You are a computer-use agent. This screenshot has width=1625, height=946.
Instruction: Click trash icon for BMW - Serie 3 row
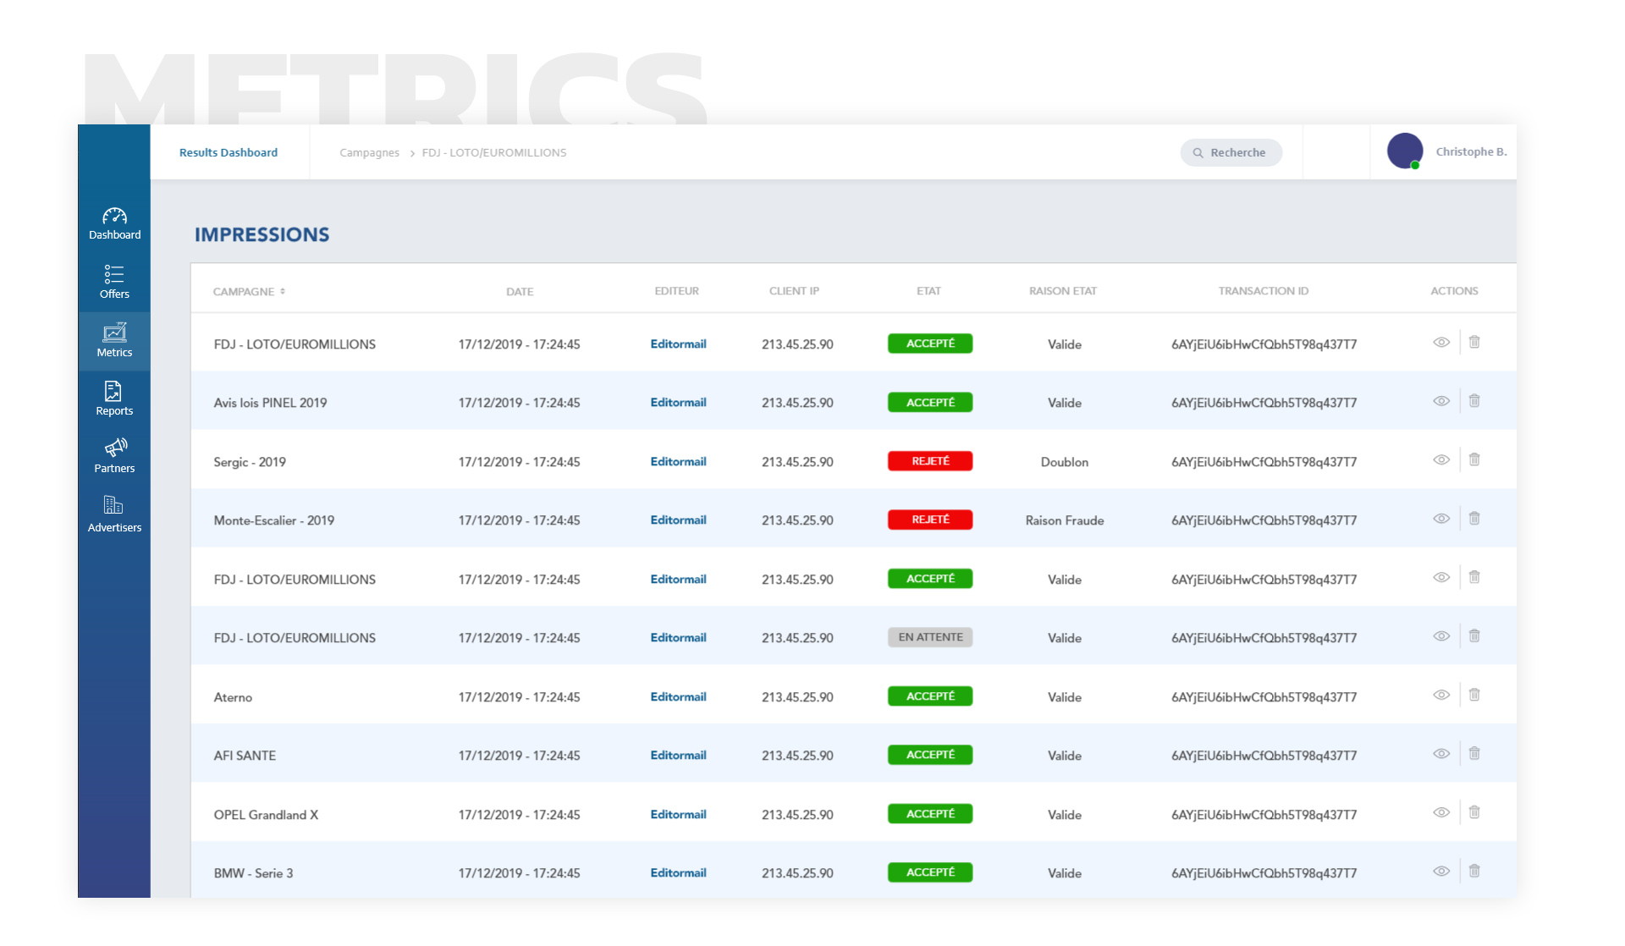pyautogui.click(x=1474, y=872)
